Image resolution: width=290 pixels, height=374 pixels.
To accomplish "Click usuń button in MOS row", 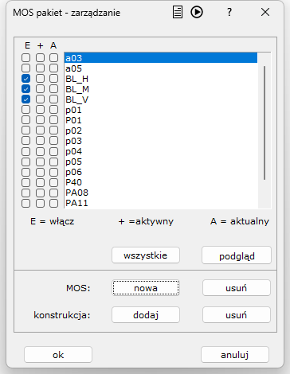I will pos(237,288).
